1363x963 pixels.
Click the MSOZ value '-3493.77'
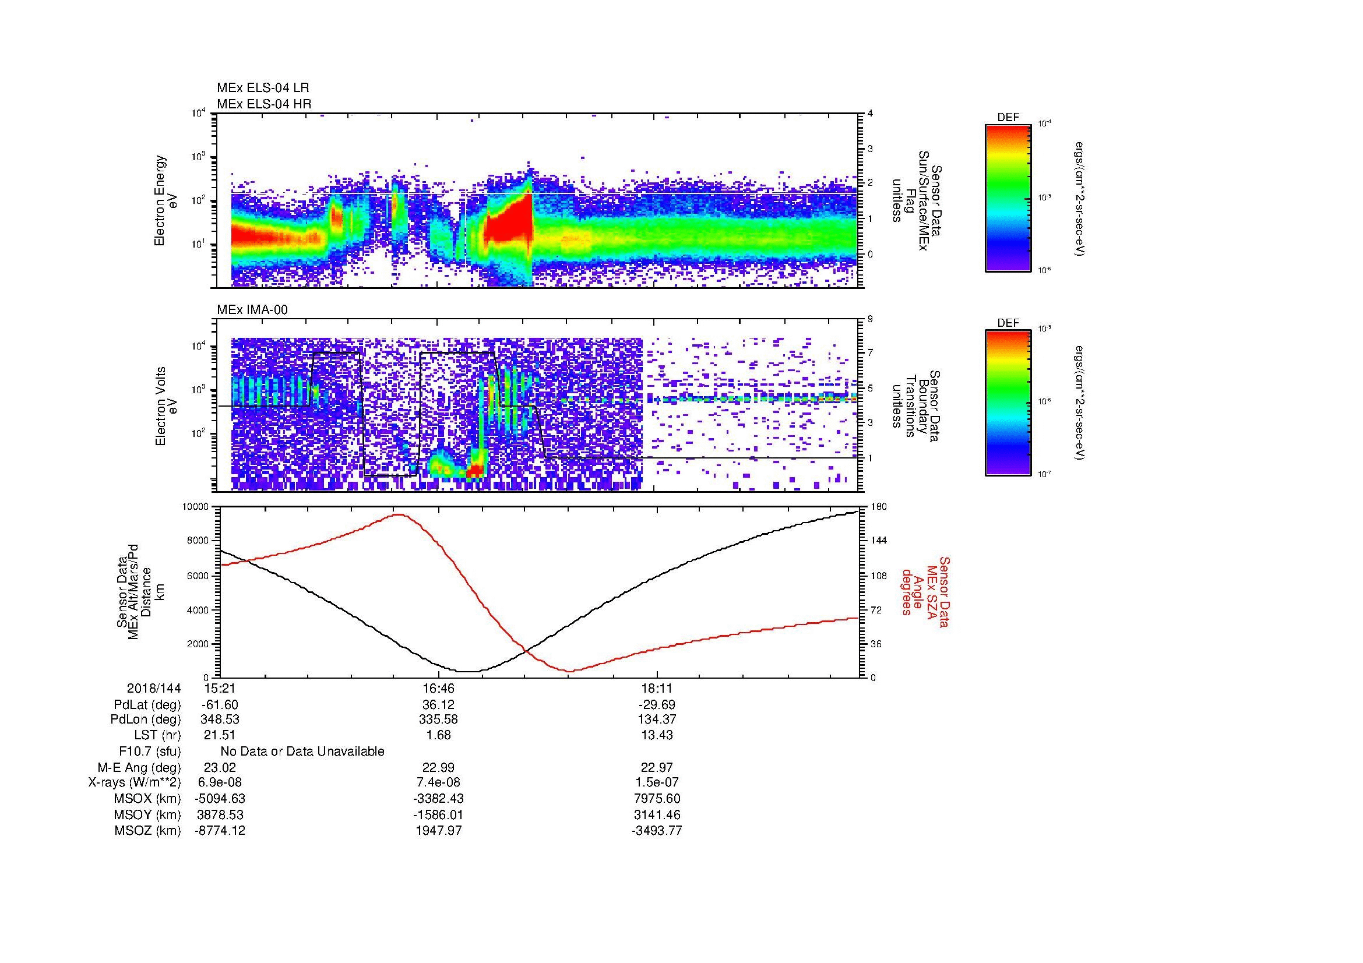pos(657,831)
